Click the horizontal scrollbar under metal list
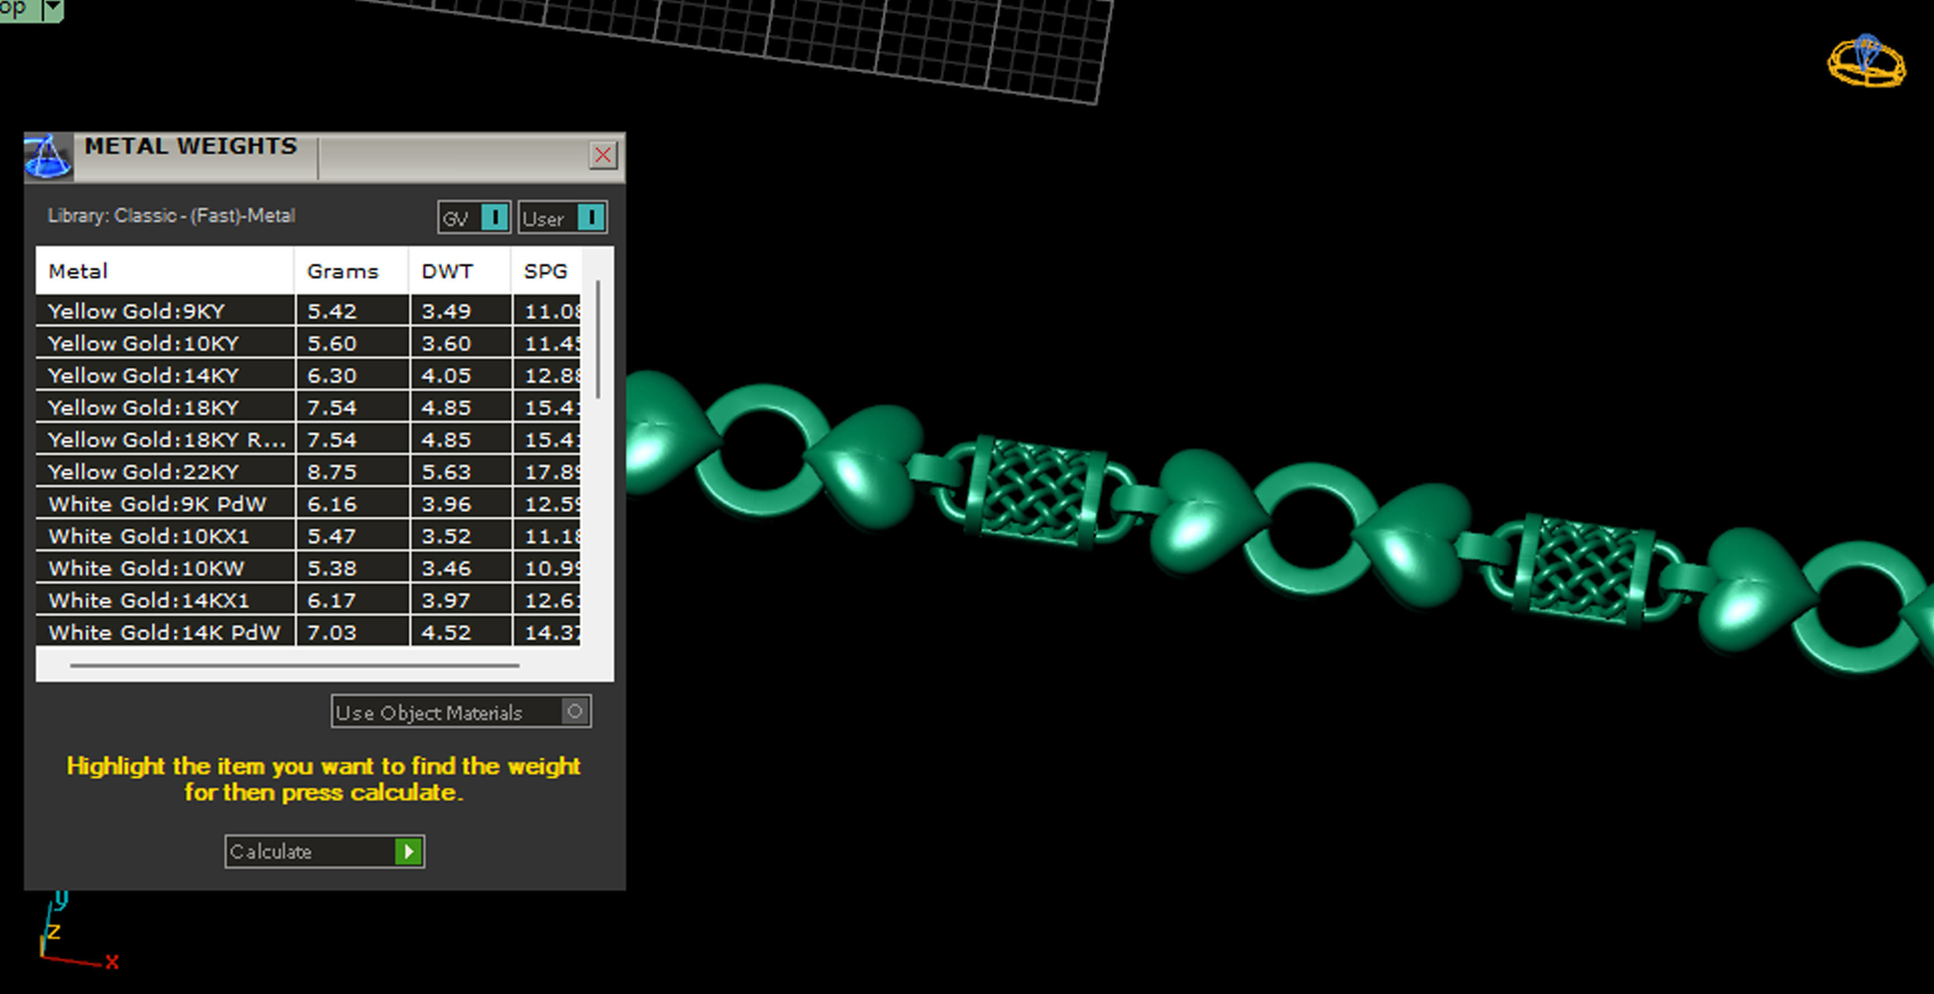This screenshot has height=994, width=1934. tap(294, 665)
